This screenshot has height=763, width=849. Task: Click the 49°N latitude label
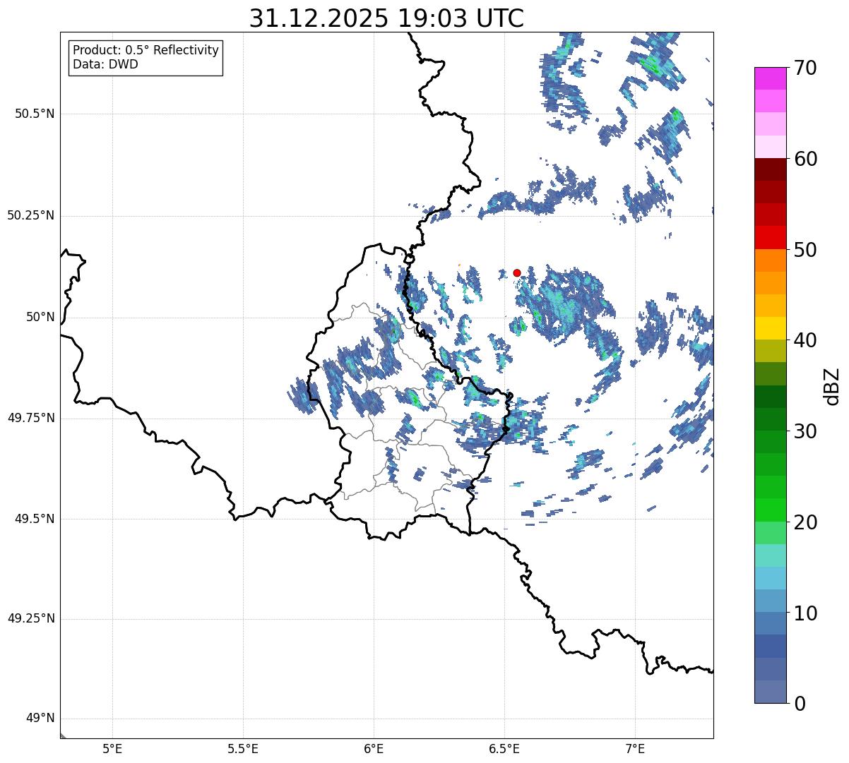[x=40, y=719]
